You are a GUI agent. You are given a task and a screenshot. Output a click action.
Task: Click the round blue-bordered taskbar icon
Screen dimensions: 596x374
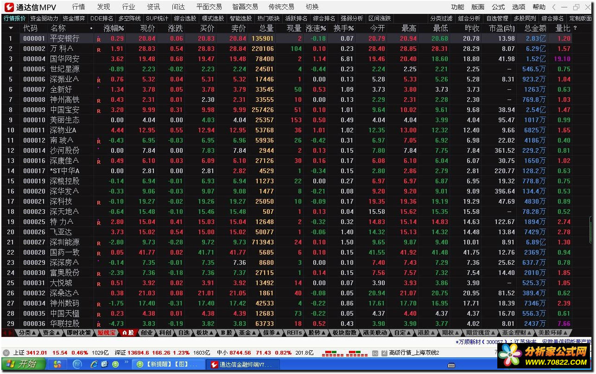[x=76, y=364]
